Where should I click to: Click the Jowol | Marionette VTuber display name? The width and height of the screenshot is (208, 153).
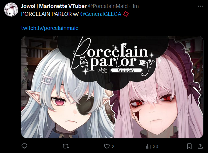[x=54, y=6]
